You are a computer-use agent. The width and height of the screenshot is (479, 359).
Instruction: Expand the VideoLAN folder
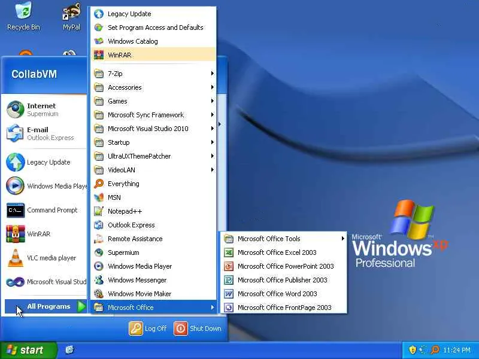pos(153,170)
